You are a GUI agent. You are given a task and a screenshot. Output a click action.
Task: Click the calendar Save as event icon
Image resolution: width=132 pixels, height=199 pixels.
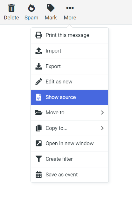pyautogui.click(x=39, y=174)
